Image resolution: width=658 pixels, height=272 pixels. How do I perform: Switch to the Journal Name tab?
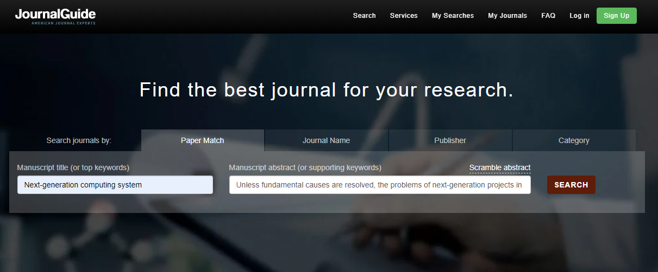click(326, 140)
